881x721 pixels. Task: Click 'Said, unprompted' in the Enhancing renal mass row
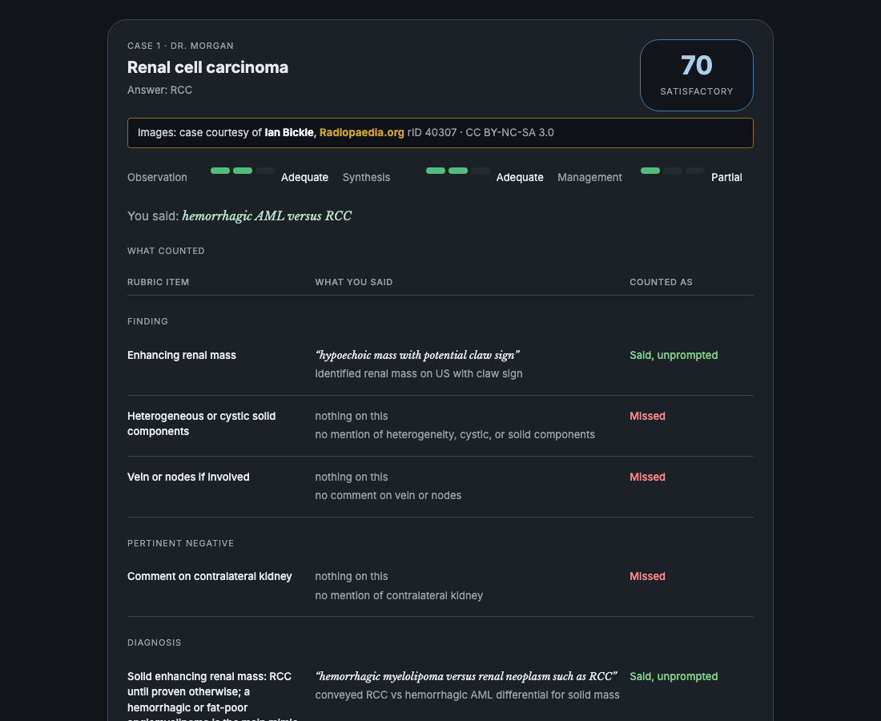coord(674,355)
